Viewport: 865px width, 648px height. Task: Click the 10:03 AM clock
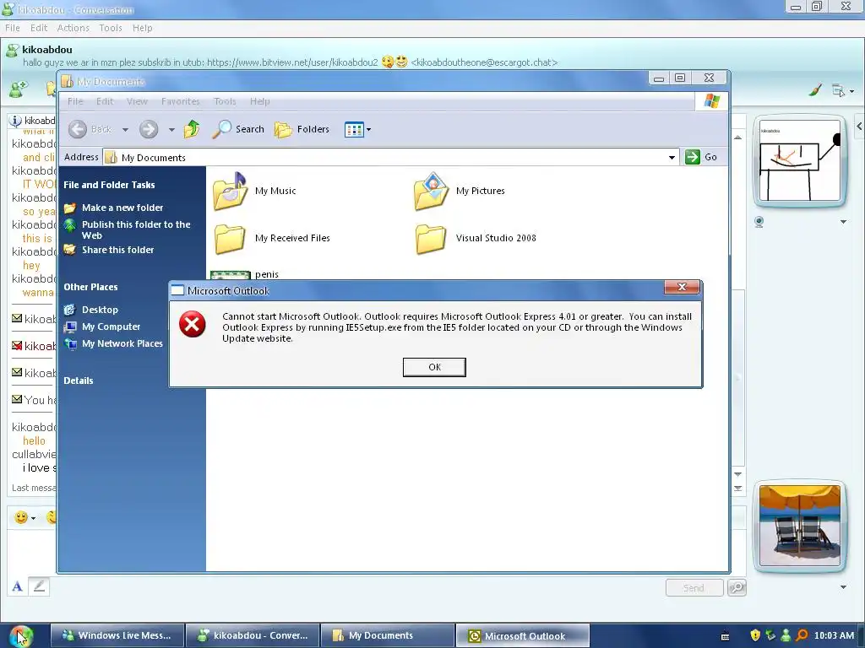[834, 635]
